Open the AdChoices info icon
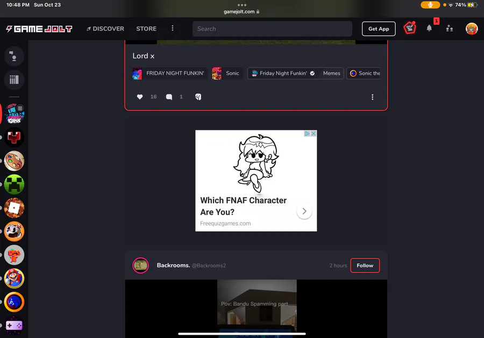 coord(307,134)
